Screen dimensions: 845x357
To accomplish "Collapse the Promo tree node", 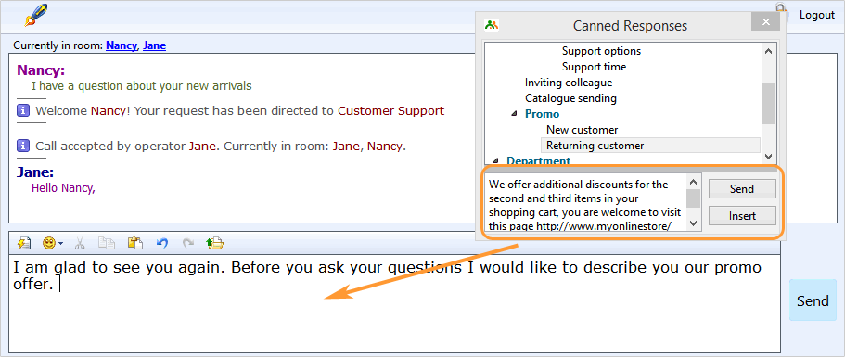I will coord(514,114).
